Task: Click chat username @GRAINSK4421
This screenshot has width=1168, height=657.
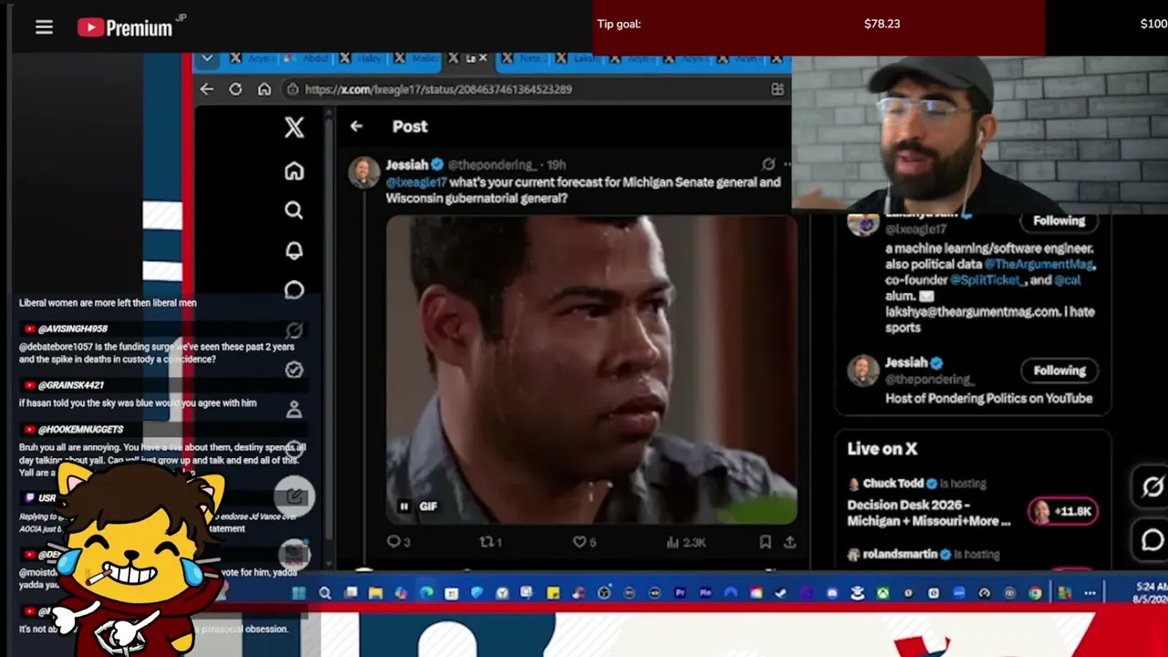Action: [71, 385]
